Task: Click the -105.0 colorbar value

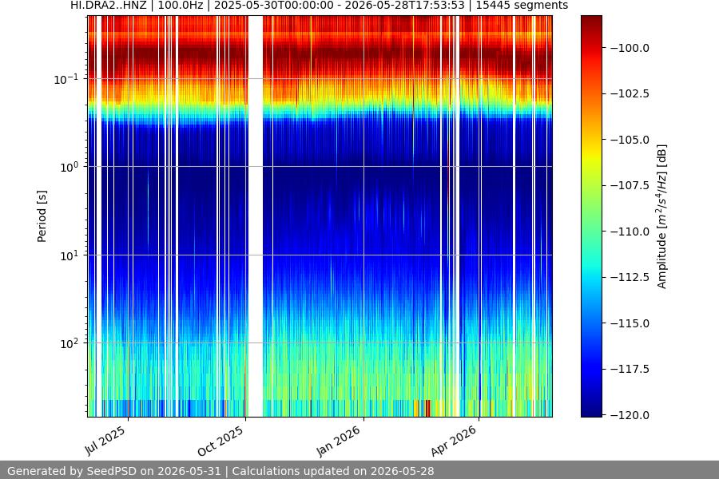Action: 630,140
